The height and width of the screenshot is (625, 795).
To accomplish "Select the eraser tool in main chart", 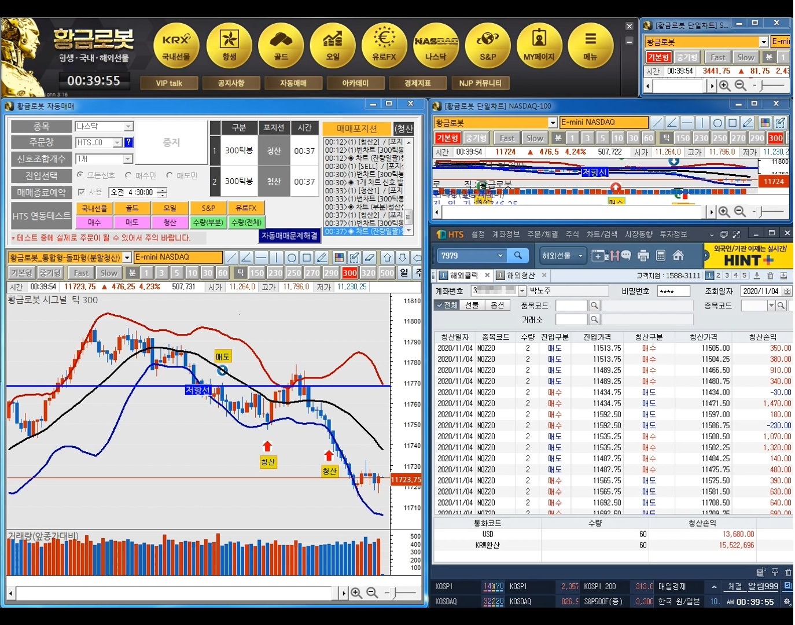I will [x=370, y=258].
